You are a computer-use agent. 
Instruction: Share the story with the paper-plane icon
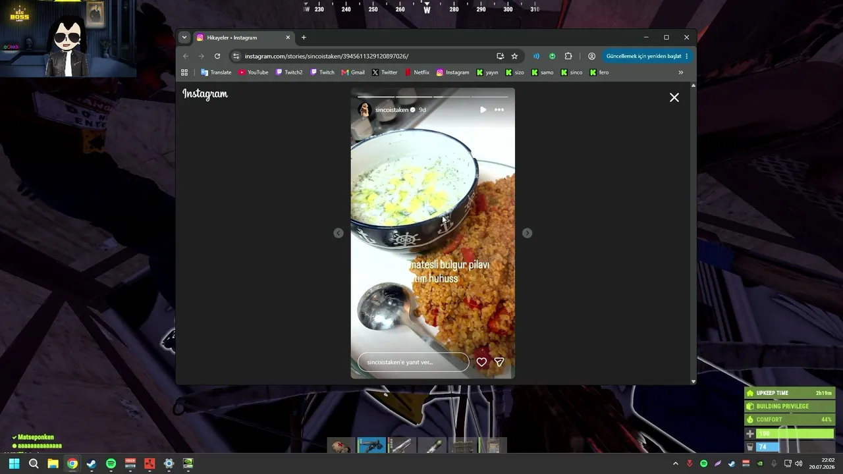coord(499,362)
